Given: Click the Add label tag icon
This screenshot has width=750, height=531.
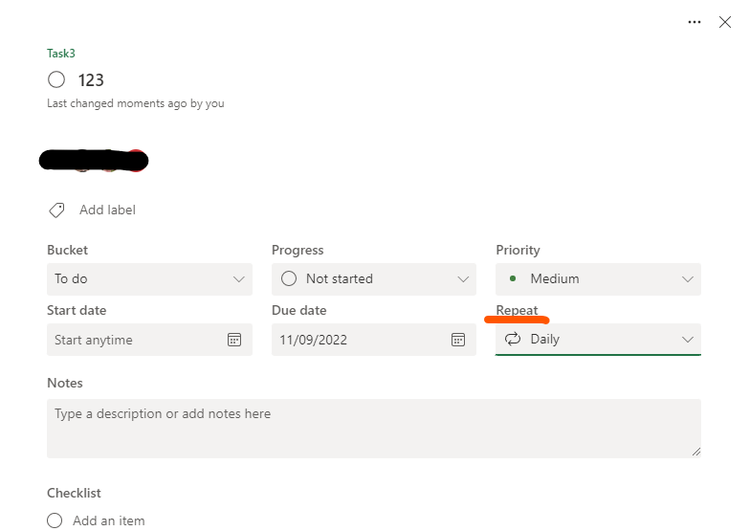Looking at the screenshot, I should click(x=57, y=210).
